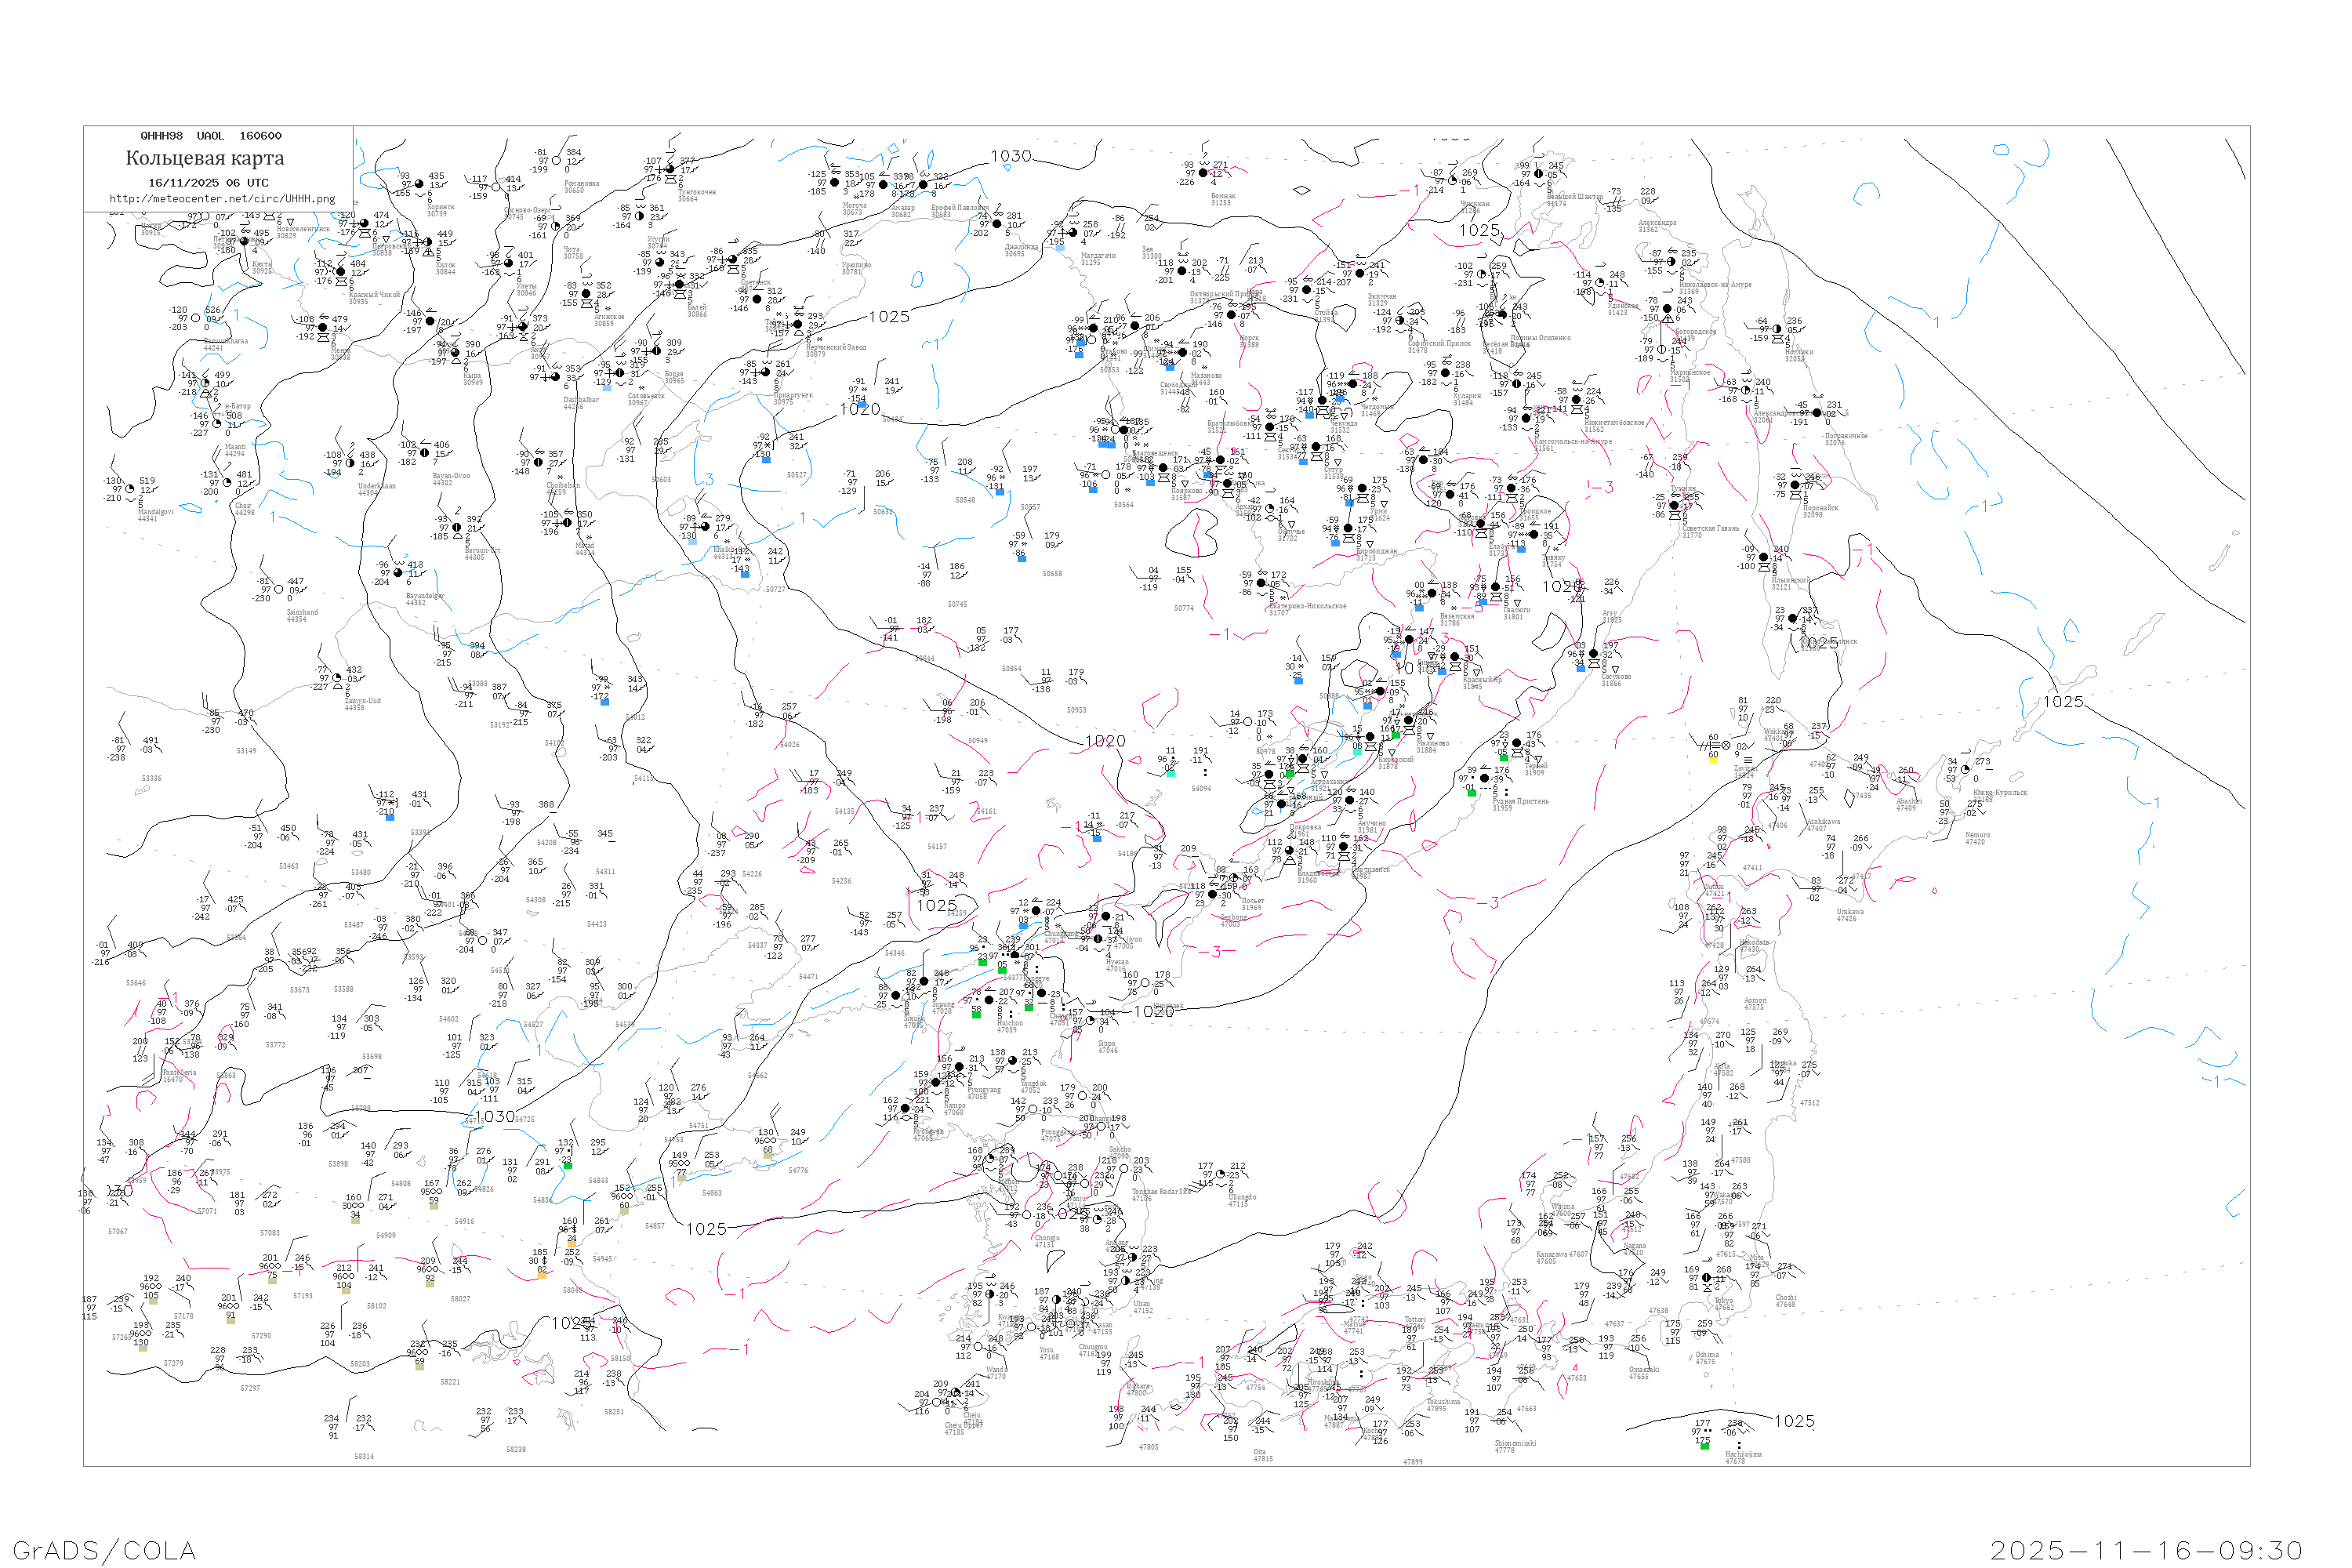Click the 2025-11-16-09:30 timestamp
Image resolution: width=2352 pixels, height=1568 pixels.
tap(2147, 1551)
